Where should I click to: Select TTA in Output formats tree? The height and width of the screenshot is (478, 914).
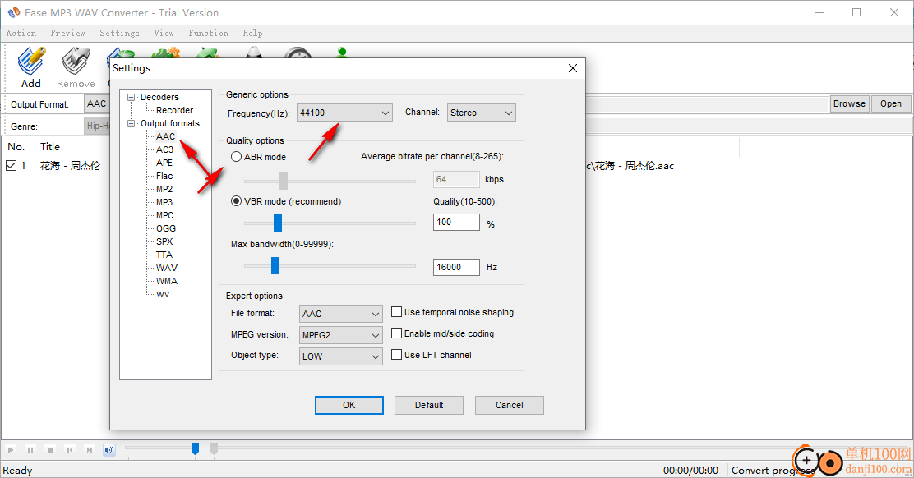pos(164,255)
